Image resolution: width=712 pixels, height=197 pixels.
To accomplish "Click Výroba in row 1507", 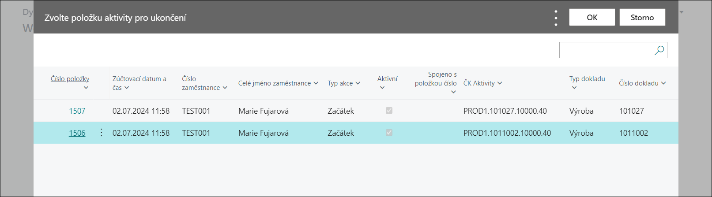I will pyautogui.click(x=581, y=111).
